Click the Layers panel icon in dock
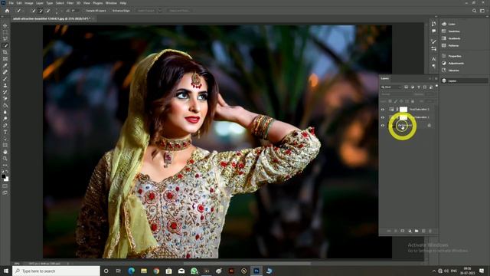The height and width of the screenshot is (276, 490). pyautogui.click(x=444, y=80)
